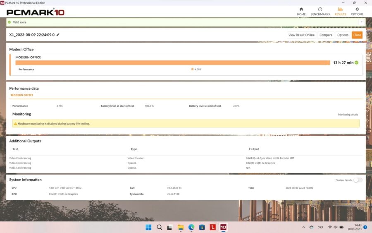Open the red L app in taskbar
Screen dimensions: 372x233
pos(212,227)
